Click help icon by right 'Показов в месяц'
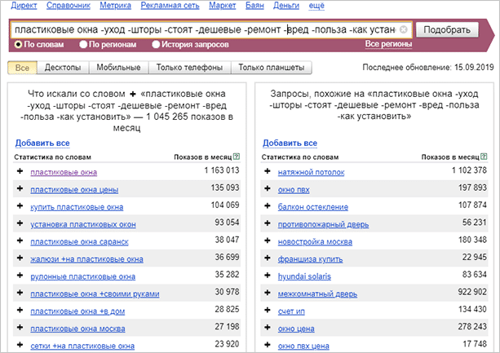Screen dimensions: 500x353 (486, 157)
